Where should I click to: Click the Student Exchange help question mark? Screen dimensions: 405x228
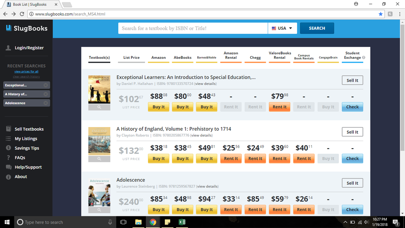pyautogui.click(x=364, y=58)
